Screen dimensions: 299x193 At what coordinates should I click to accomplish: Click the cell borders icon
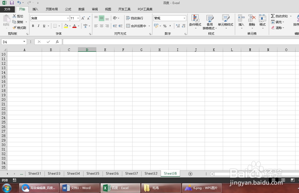point(55,26)
